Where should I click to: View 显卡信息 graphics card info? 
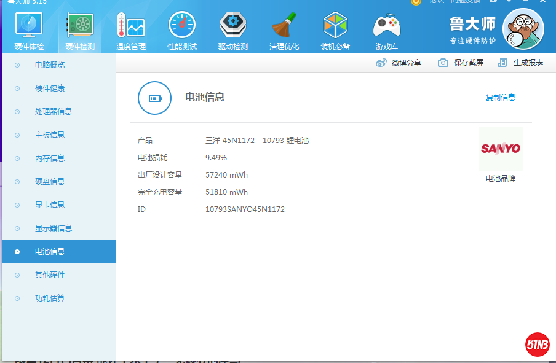(x=51, y=205)
